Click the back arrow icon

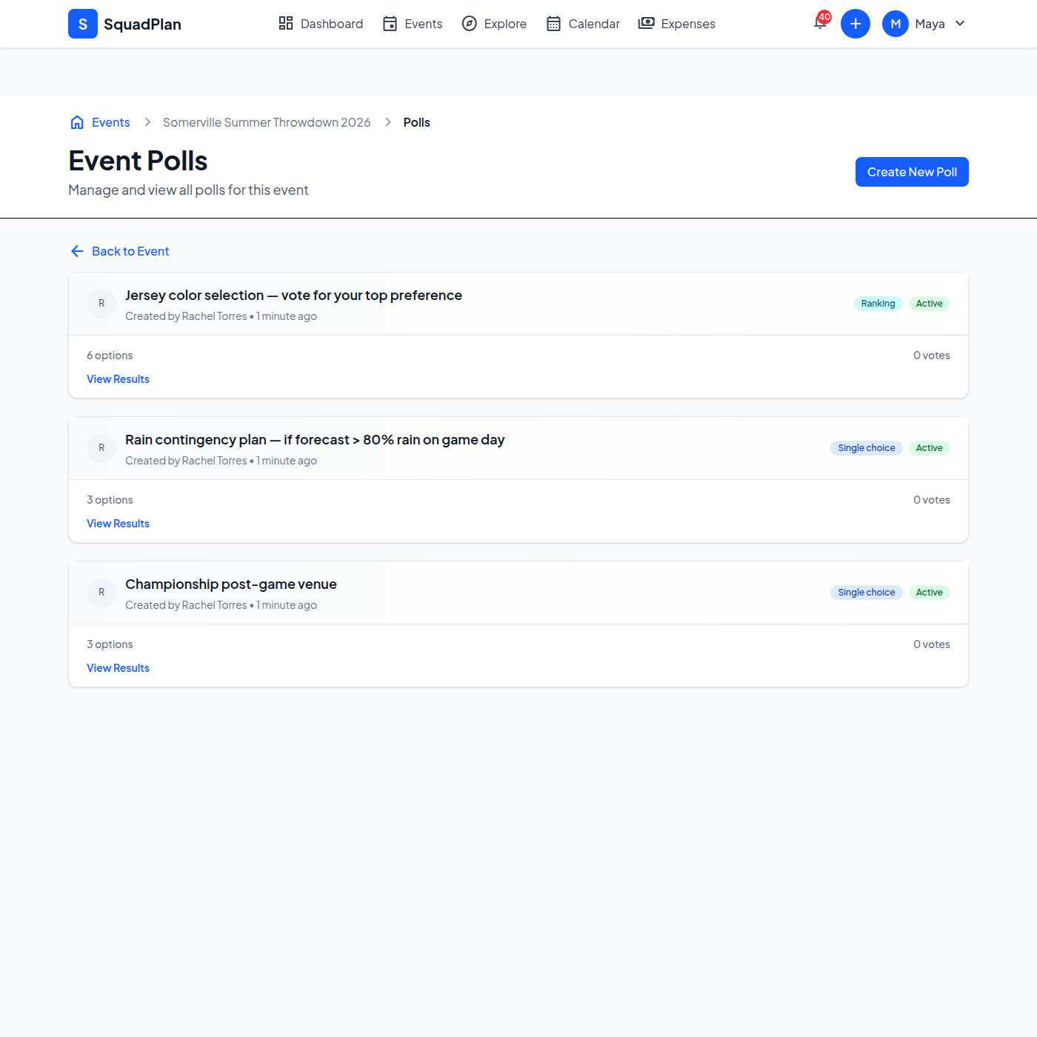click(77, 251)
